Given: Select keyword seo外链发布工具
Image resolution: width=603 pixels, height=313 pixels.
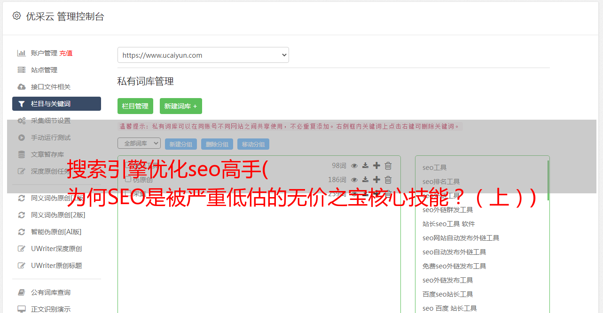Looking at the screenshot, I should [448, 280].
